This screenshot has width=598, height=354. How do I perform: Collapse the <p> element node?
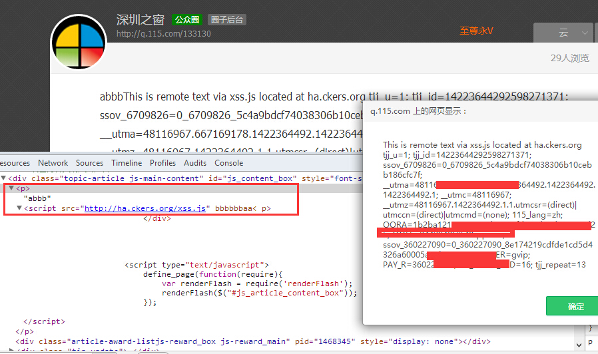click(x=11, y=188)
